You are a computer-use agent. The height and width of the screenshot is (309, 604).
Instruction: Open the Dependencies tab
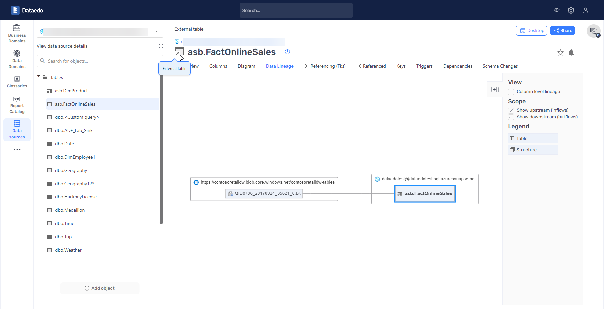pos(458,66)
